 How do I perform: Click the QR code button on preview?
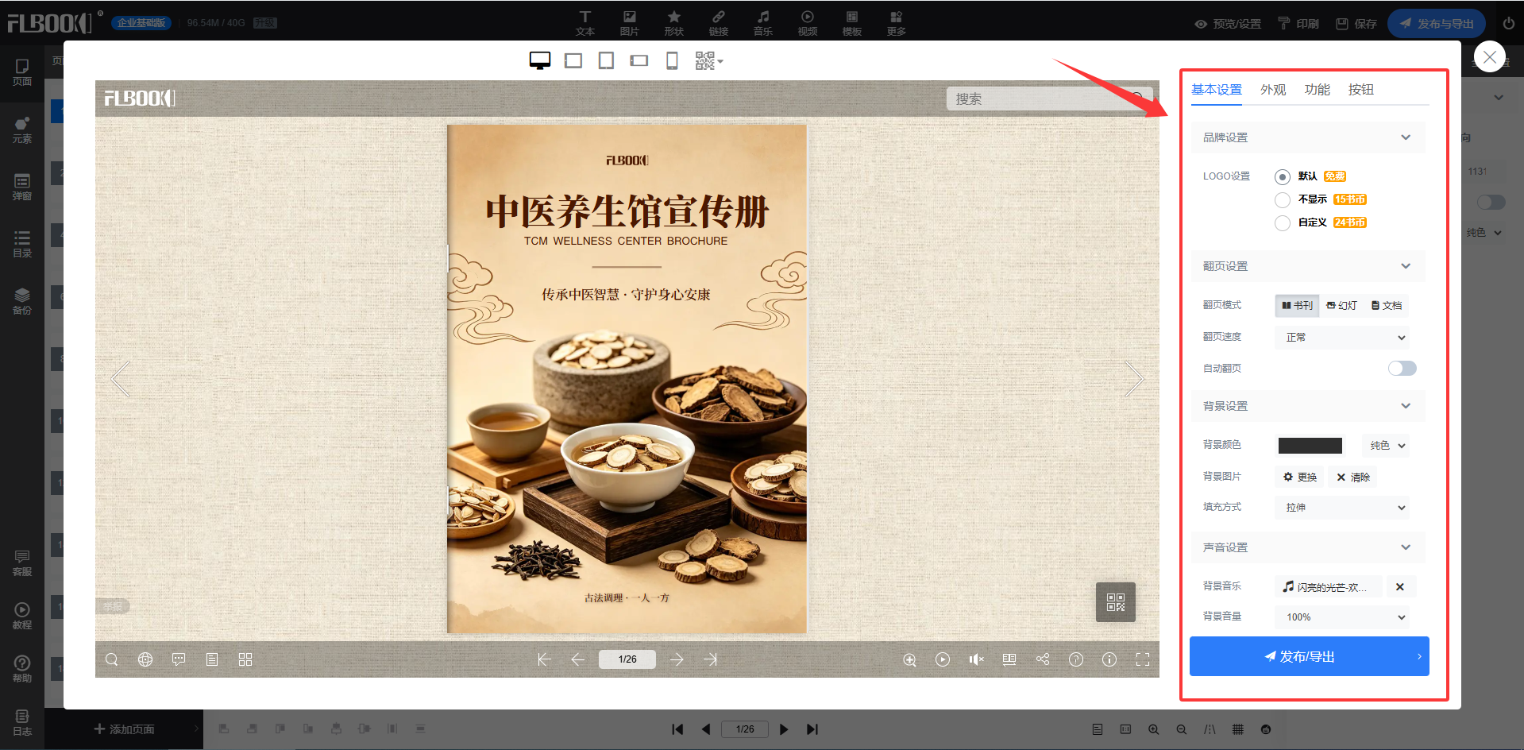tap(1115, 602)
